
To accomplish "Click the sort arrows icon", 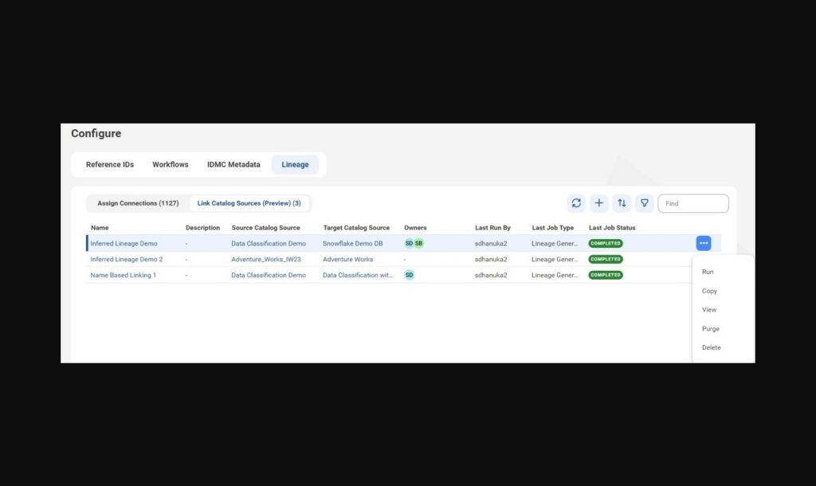I will [x=622, y=203].
